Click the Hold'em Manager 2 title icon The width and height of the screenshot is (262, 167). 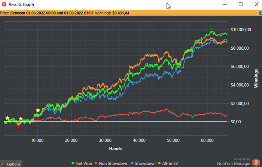coord(4,4)
